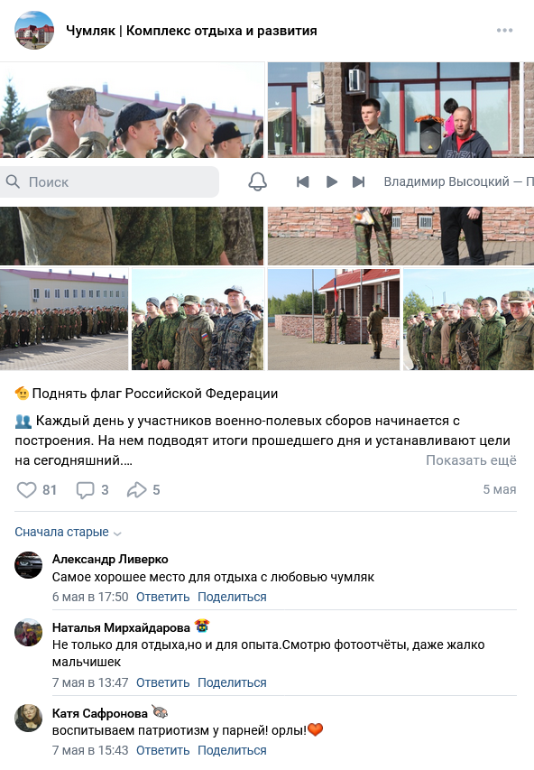Viewport: 534px width, 770px height.
Task: Open the Чумляк community avatar
Action: 34,31
